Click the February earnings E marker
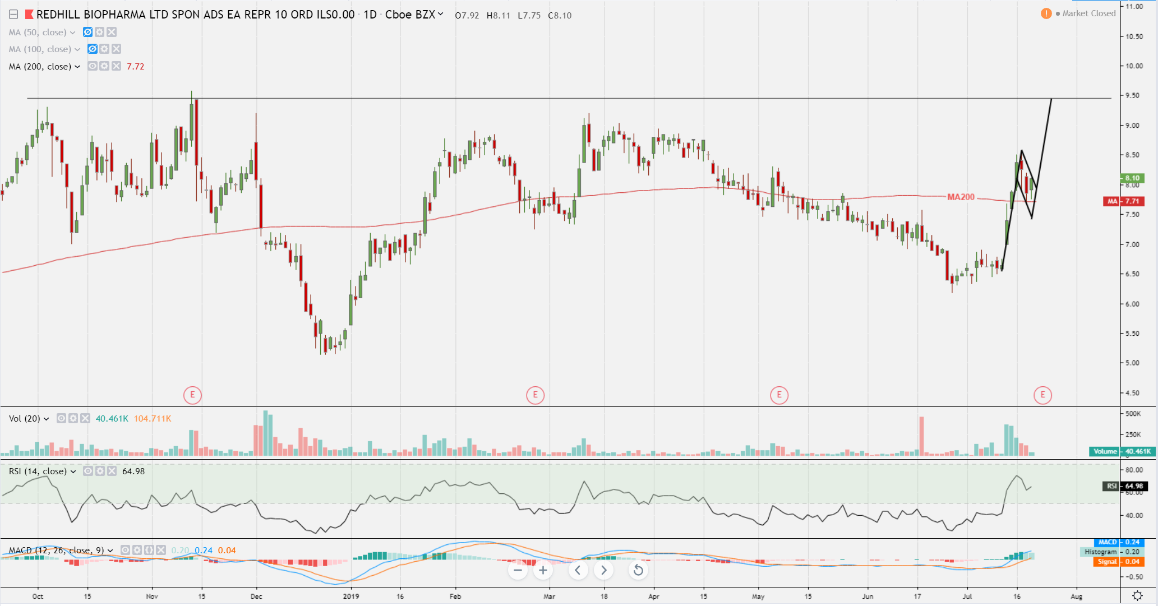This screenshot has width=1158, height=606. click(x=535, y=395)
